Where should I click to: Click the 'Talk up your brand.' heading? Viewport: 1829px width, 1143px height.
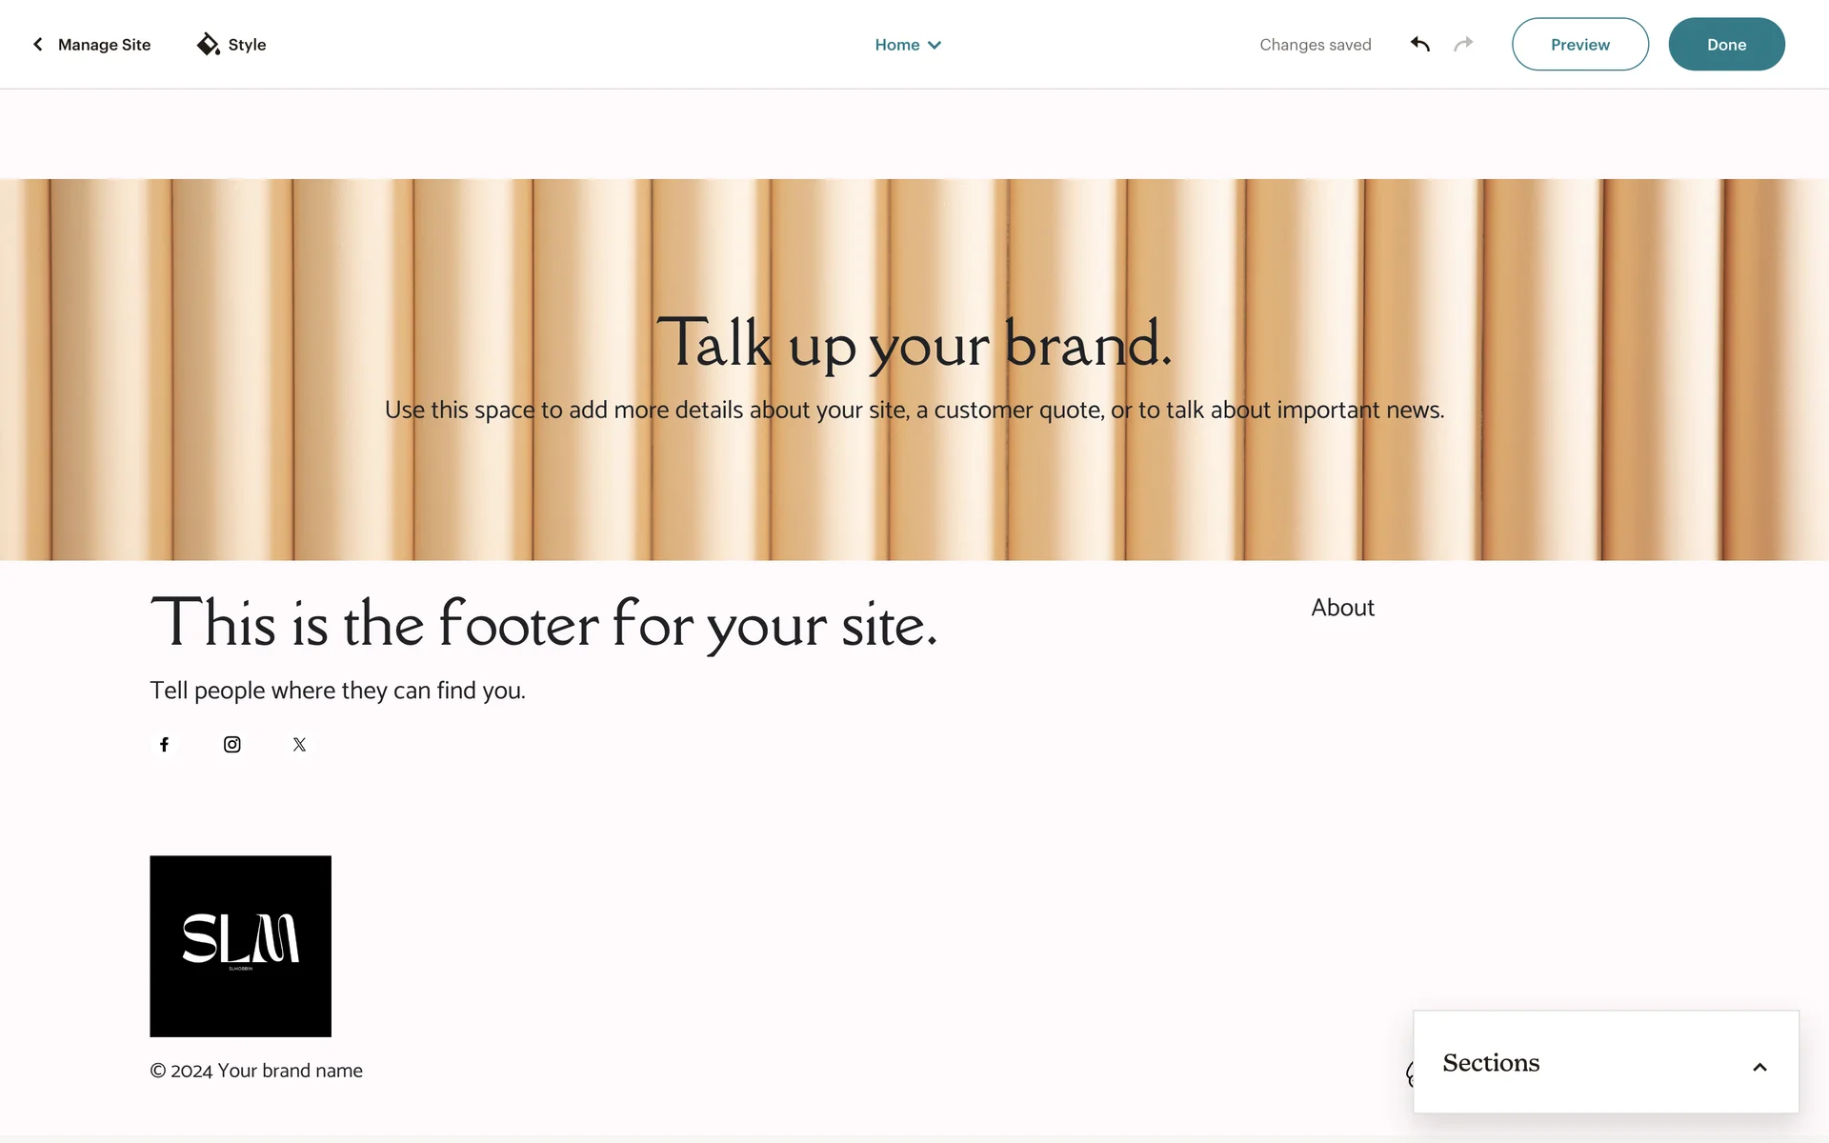pyautogui.click(x=914, y=343)
